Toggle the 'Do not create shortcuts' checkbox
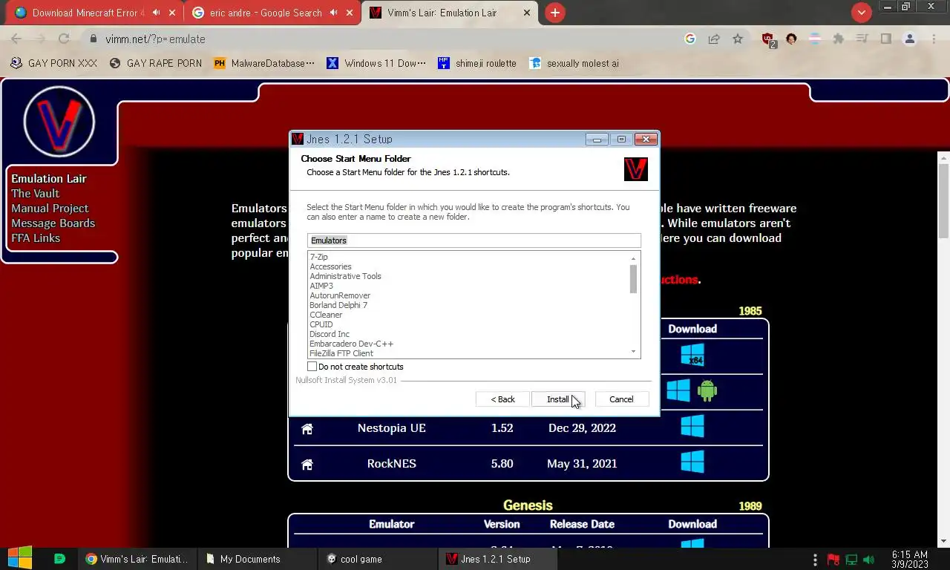The image size is (950, 570). click(x=312, y=367)
